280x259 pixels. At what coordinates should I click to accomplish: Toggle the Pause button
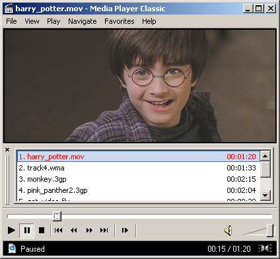click(26, 231)
